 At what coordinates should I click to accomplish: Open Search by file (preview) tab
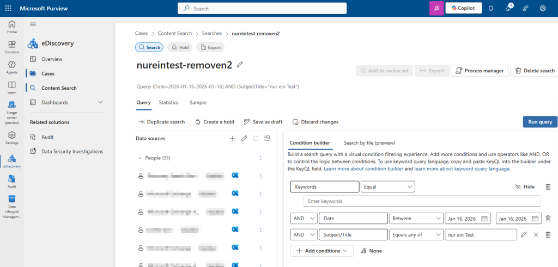[369, 143]
